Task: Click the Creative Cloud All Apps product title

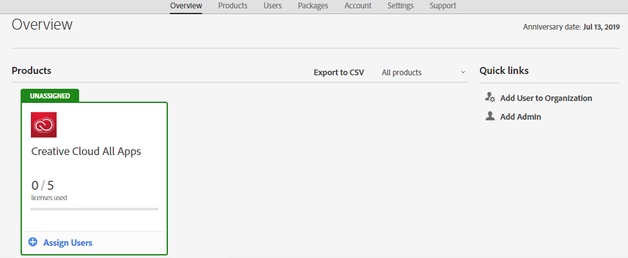Action: (86, 151)
